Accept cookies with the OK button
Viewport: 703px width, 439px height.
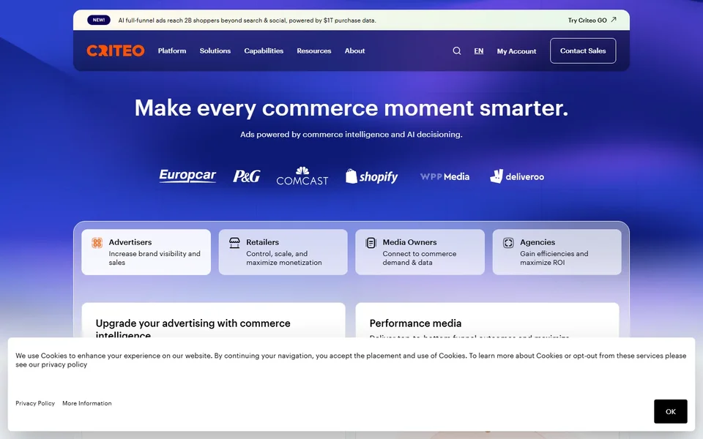[x=670, y=411]
